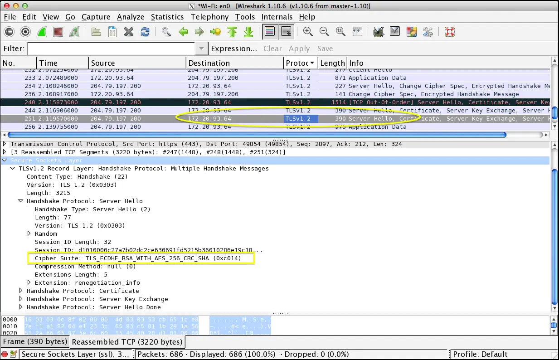Viewport: 559px width, 360px height.
Task: Switch to Reassembled TCP tab
Action: (127, 342)
